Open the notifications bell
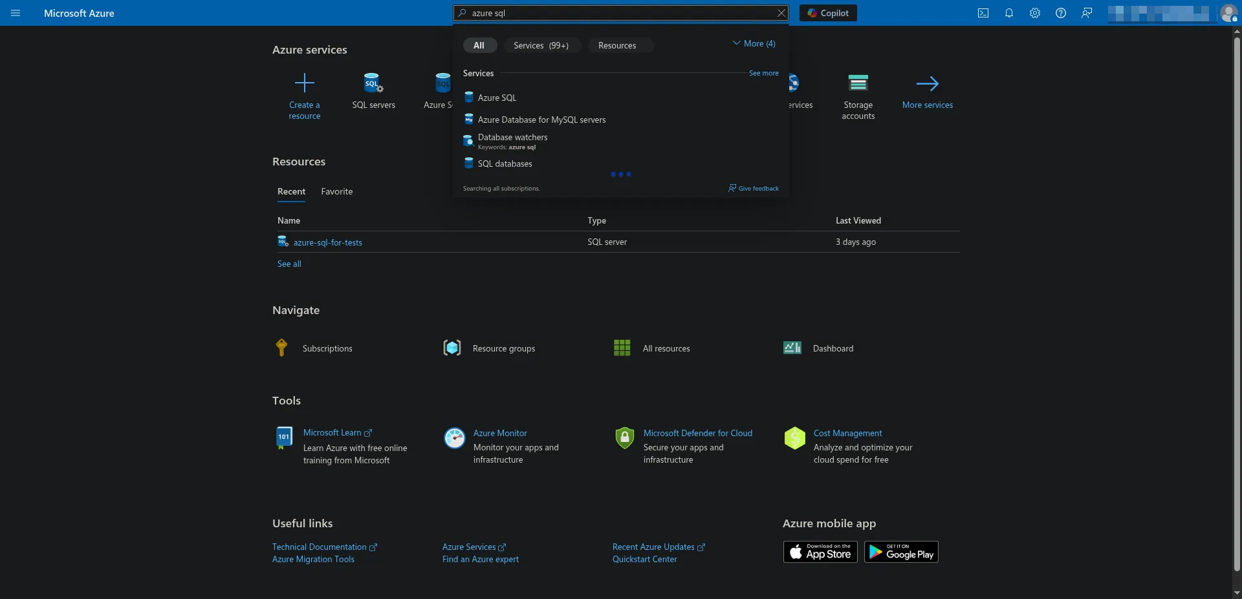 pyautogui.click(x=1009, y=13)
